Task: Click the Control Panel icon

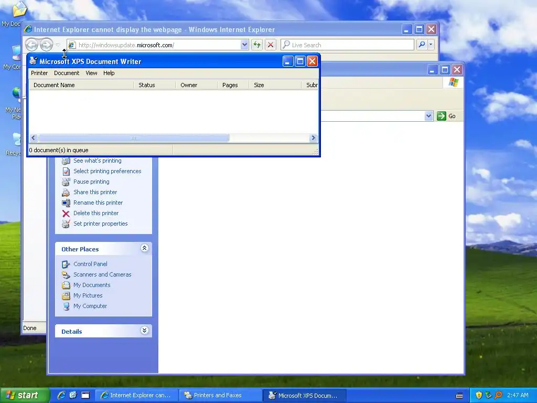Action: coord(66,264)
